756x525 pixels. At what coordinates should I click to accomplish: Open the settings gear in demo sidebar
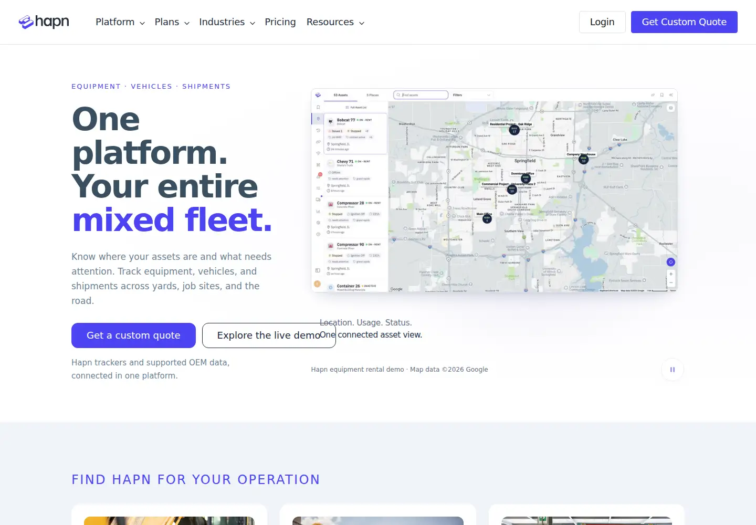click(318, 223)
